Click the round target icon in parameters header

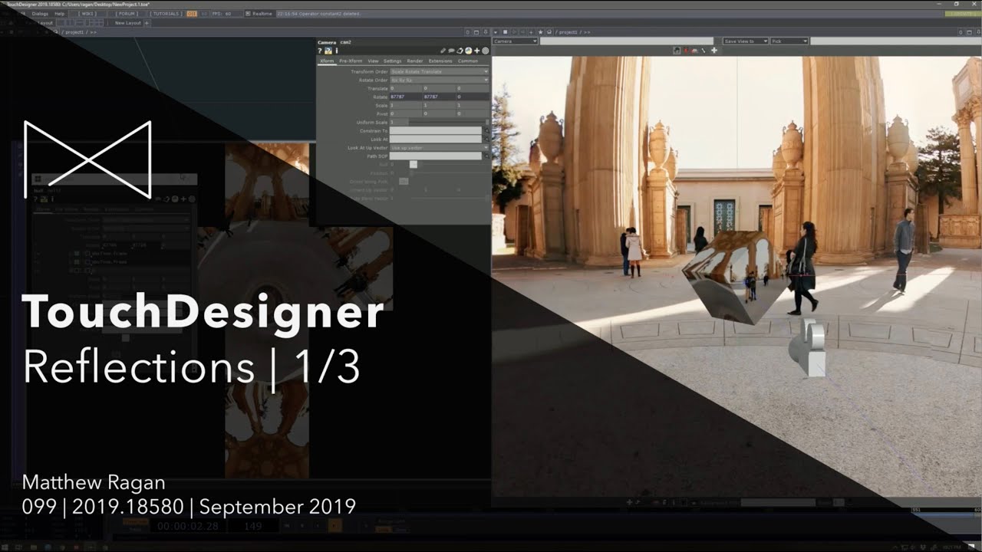point(485,51)
